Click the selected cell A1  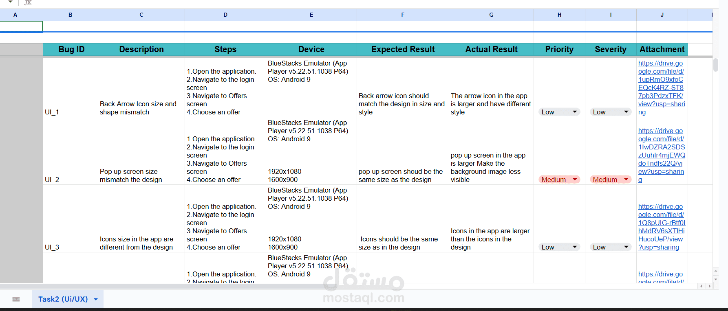tap(21, 26)
